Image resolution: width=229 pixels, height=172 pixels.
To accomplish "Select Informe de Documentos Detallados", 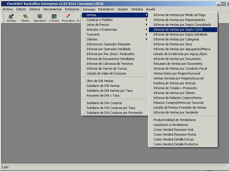I will tap(115, 59).
